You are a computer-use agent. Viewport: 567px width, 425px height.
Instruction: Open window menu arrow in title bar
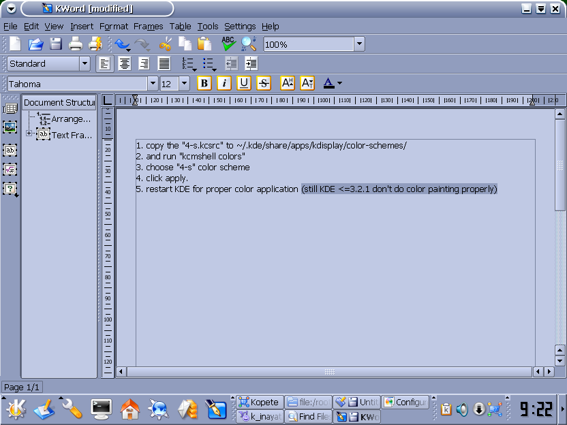(x=11, y=9)
